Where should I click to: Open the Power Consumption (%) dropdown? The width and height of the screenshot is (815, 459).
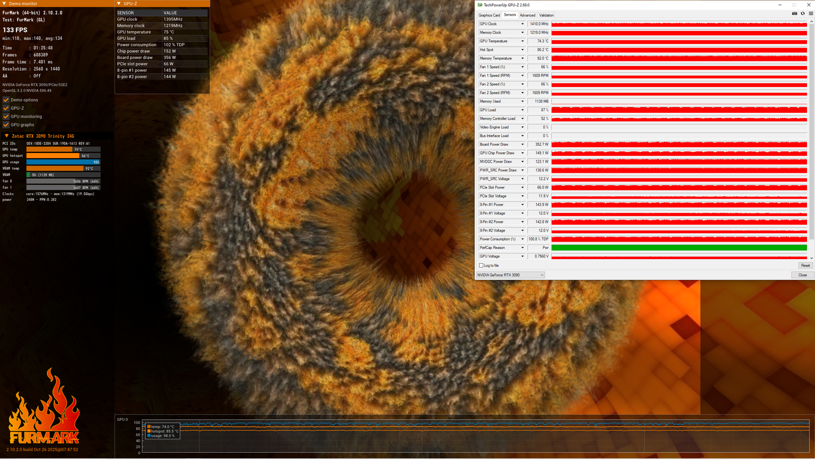(x=522, y=239)
